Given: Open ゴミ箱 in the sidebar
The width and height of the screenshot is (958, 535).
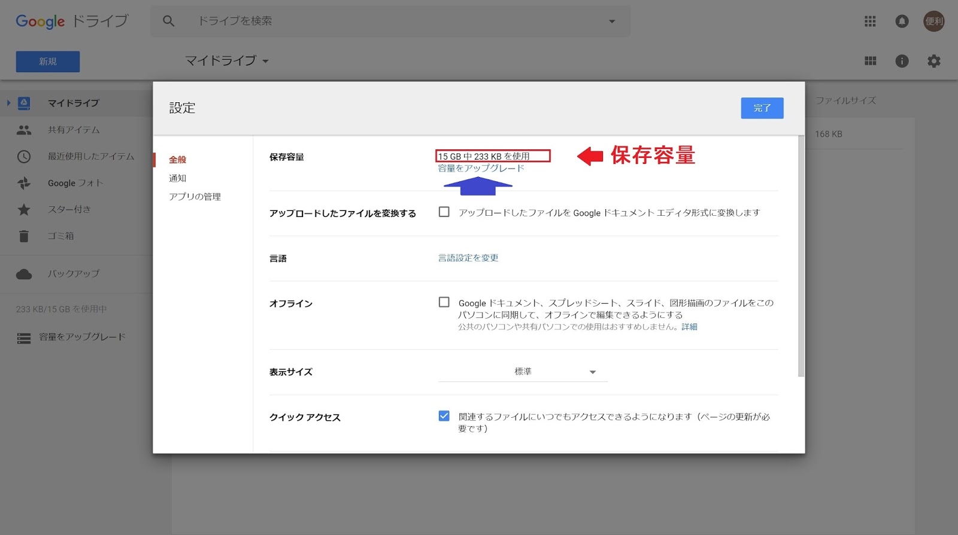Looking at the screenshot, I should click(x=61, y=236).
